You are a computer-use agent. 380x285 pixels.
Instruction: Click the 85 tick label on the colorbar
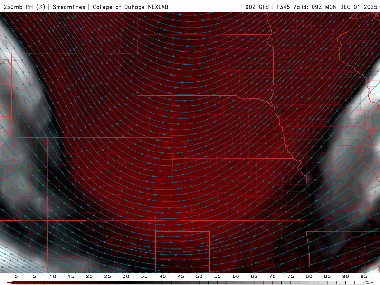[327, 276]
